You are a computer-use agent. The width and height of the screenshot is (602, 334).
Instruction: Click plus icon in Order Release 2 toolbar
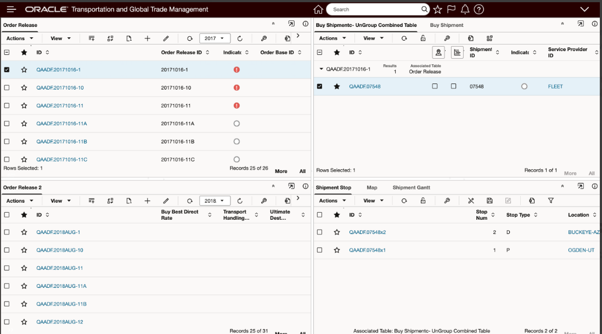point(148,201)
